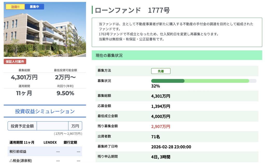
Task: Select the ローンファンド 1777号 title
Action: [x=132, y=10]
